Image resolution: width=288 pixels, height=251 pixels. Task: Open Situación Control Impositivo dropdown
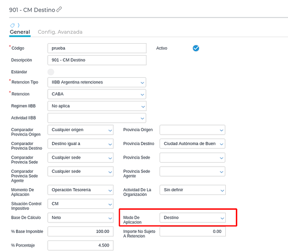[x=80, y=204]
